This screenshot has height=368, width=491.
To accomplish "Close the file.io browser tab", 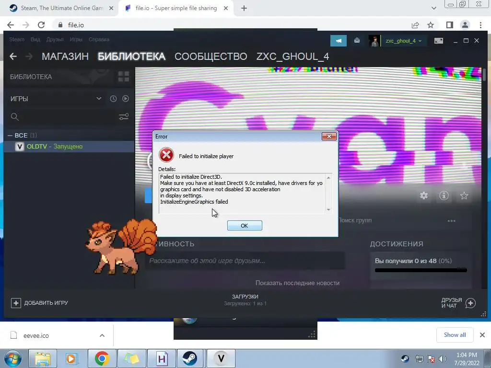I will click(226, 8).
